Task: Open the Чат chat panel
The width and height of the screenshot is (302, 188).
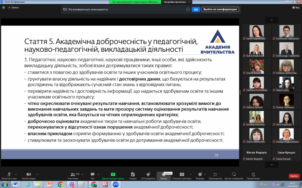Action: coord(93,174)
